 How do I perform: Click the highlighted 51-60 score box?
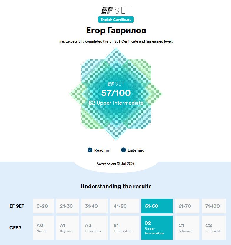pos(157,206)
